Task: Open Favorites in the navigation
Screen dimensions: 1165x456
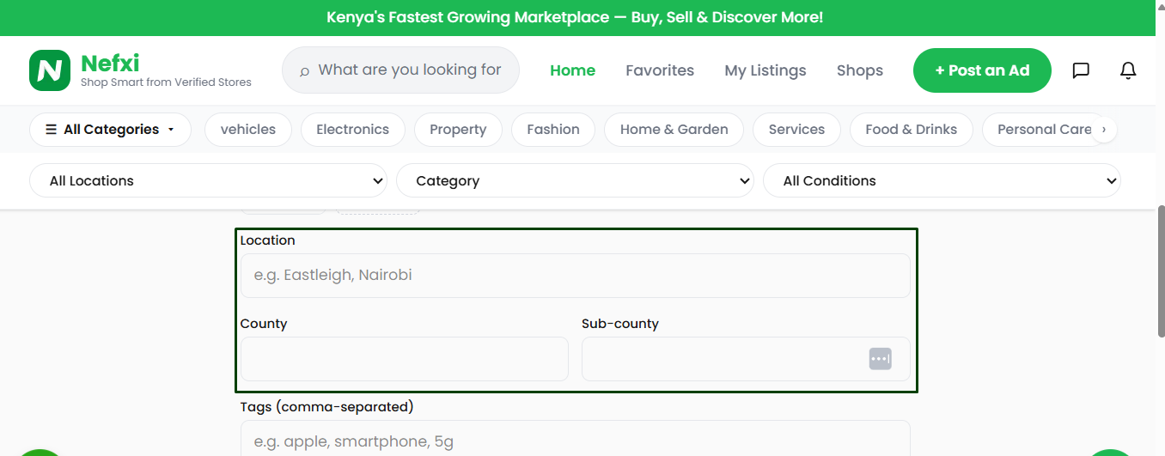Action: pos(660,70)
